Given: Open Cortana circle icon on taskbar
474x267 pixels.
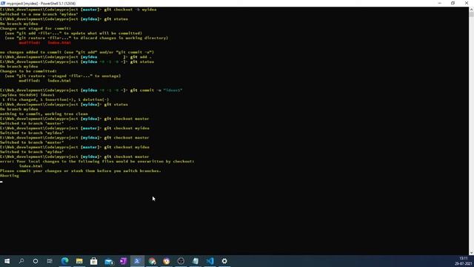Looking at the screenshot, I should pyautogui.click(x=36, y=261).
